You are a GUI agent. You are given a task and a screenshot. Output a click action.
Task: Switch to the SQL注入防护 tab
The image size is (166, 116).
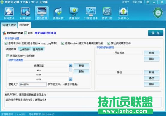pyautogui.click(x=9, y=25)
